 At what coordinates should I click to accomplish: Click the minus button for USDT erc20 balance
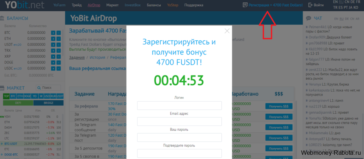pyautogui.click(x=59, y=45)
